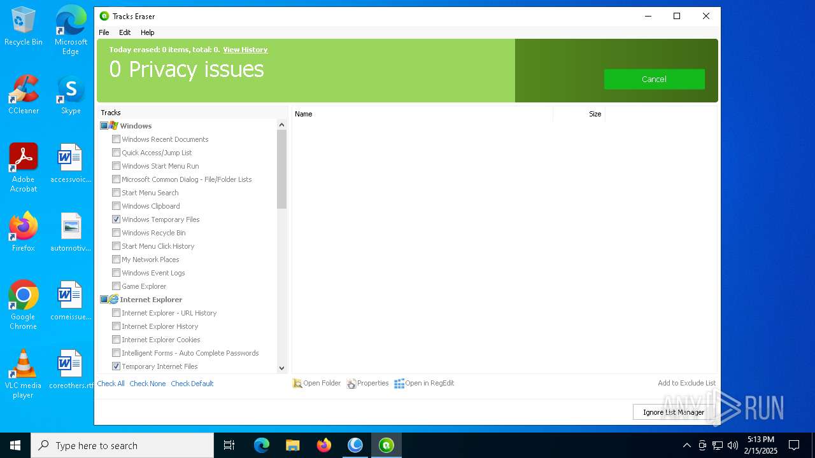The height and width of the screenshot is (458, 815).
Task: Select Windows Event Logs tree entry
Action: point(153,273)
